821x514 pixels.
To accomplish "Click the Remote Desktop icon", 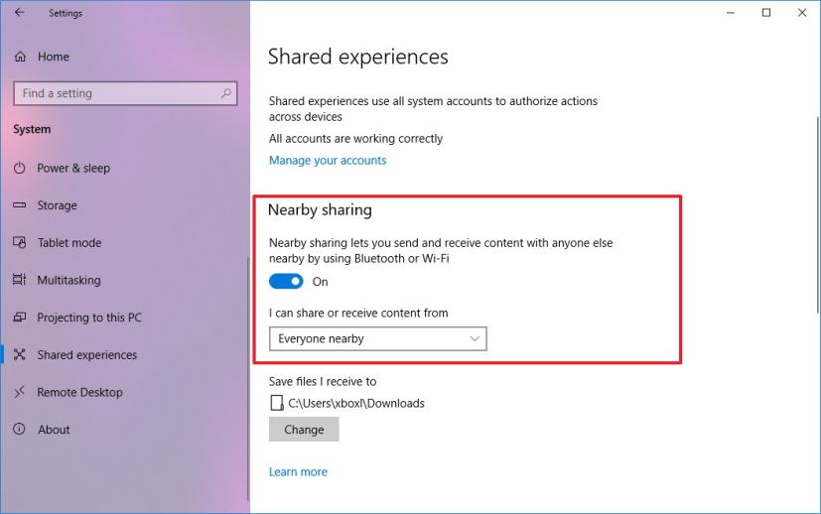I will pyautogui.click(x=20, y=392).
